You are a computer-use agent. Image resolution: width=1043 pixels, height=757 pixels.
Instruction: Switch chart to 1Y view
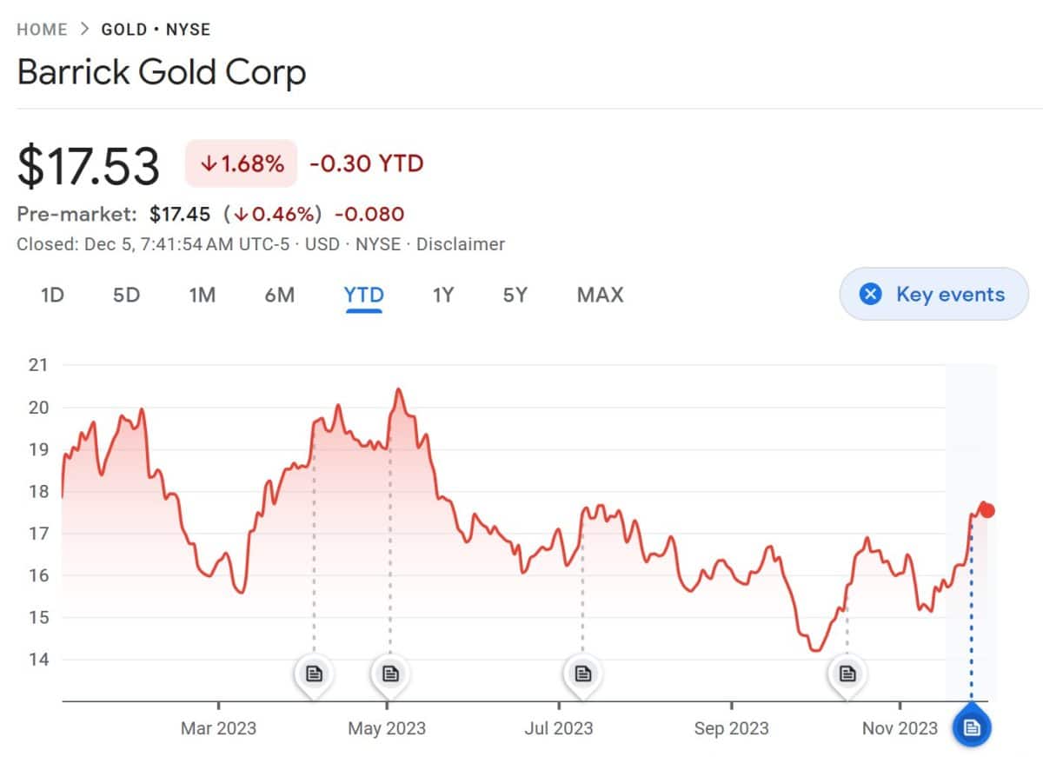pyautogui.click(x=442, y=295)
